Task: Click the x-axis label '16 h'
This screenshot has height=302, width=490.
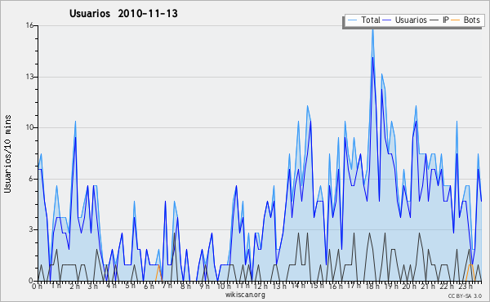Action: click(336, 286)
